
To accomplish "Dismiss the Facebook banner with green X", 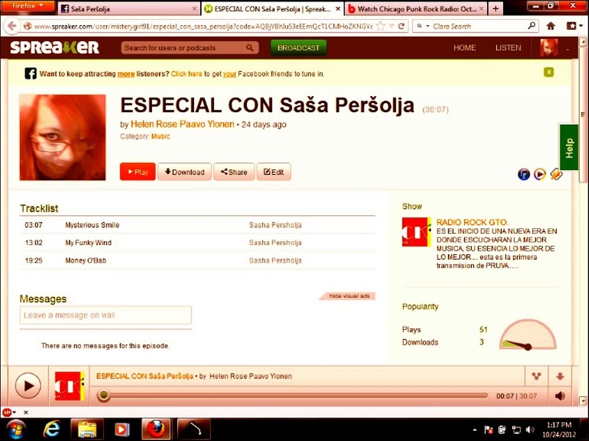I will tap(549, 72).
